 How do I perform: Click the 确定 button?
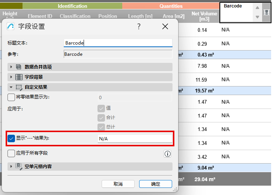pyautogui.click(x=156, y=184)
